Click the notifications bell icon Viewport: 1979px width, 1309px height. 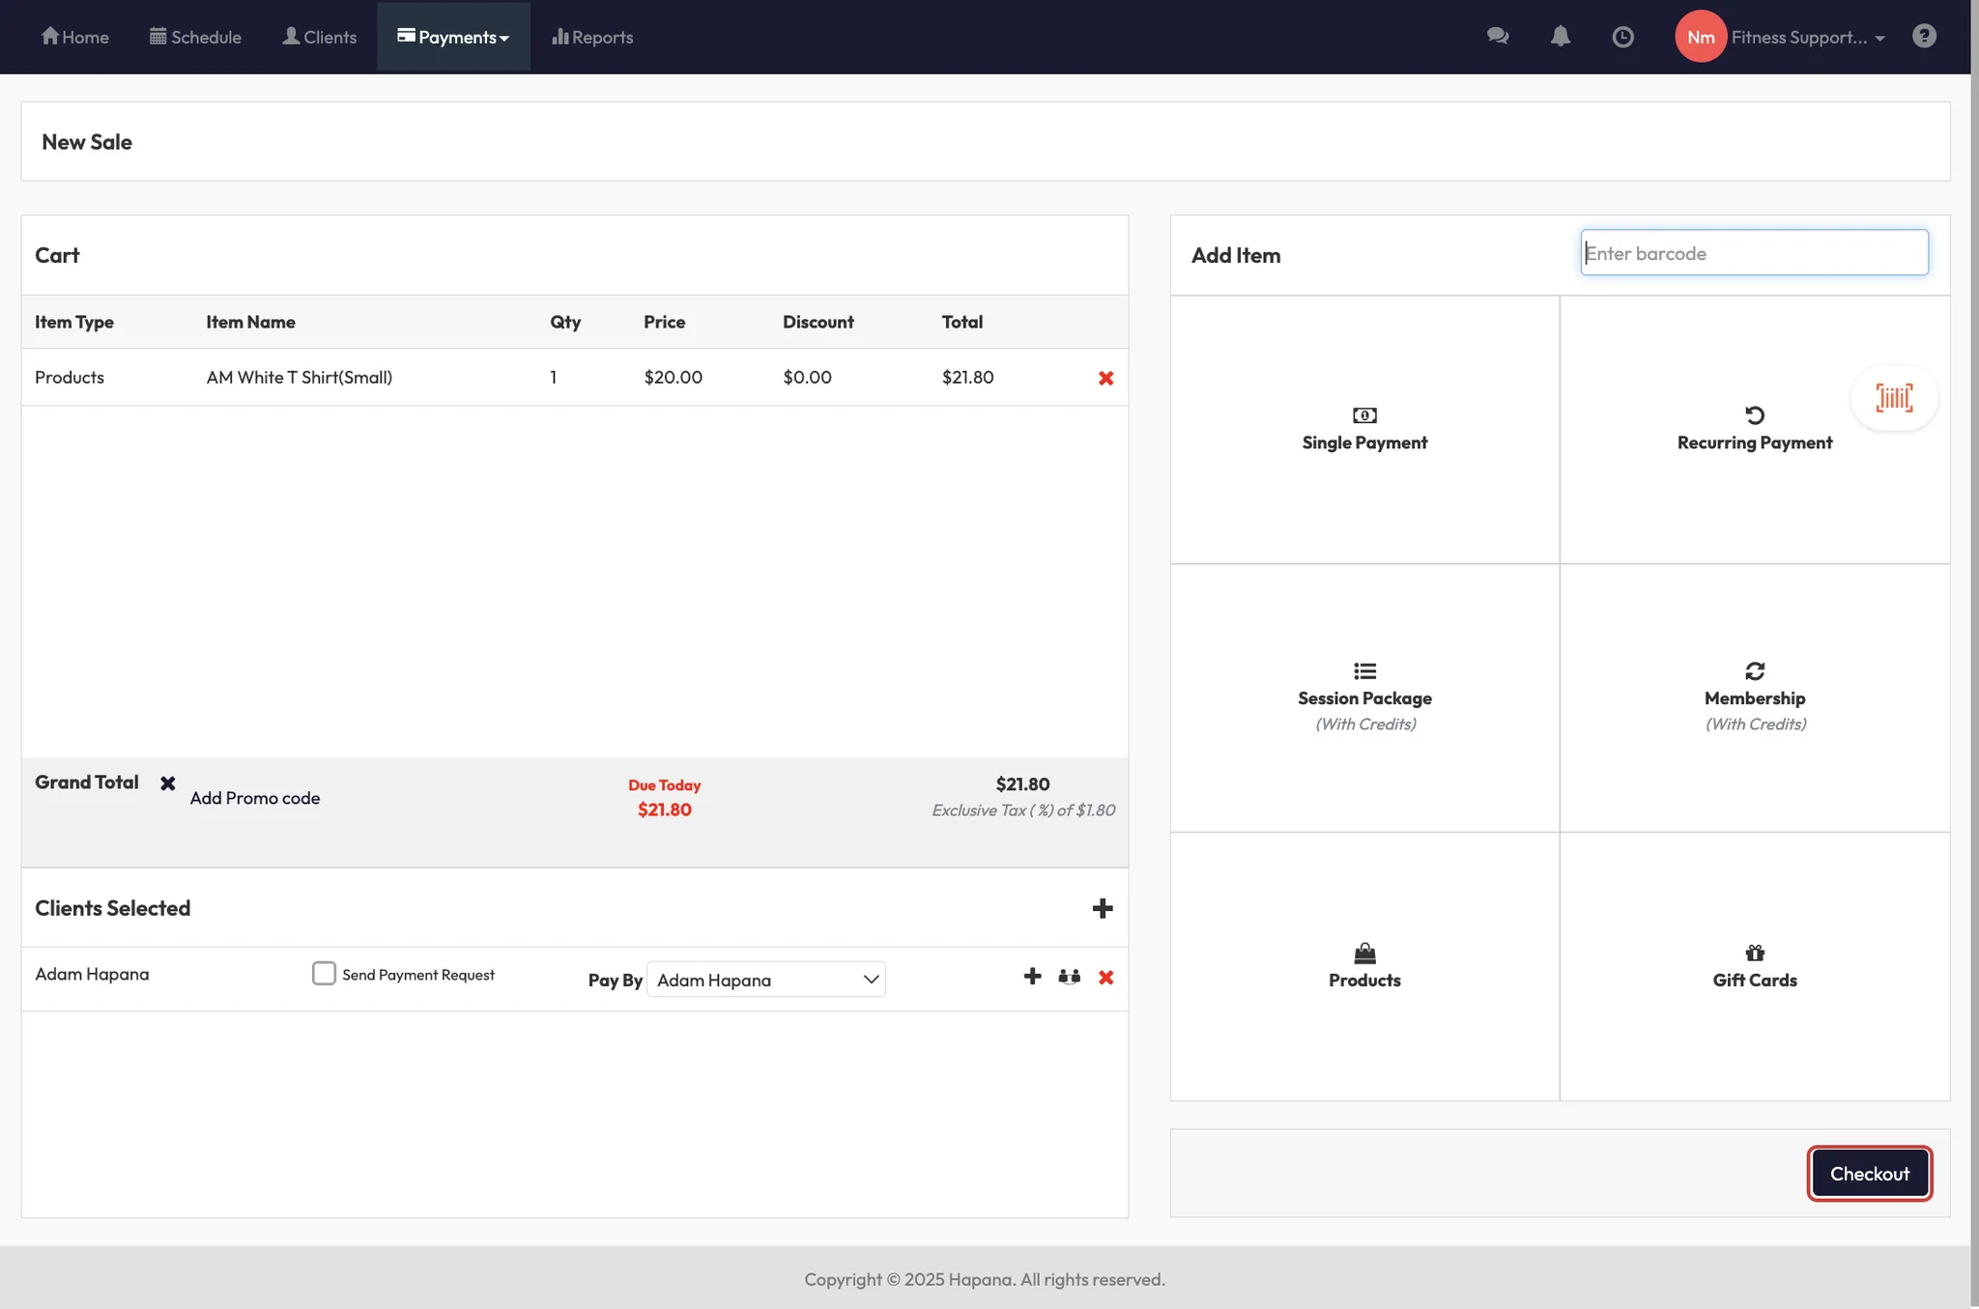(x=1560, y=37)
